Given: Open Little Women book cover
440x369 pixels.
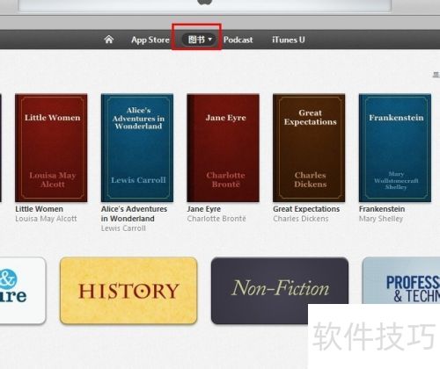Looking at the screenshot, I should click(51, 148).
